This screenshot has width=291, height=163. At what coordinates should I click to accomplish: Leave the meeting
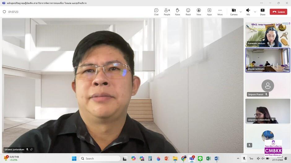pyautogui.click(x=278, y=12)
